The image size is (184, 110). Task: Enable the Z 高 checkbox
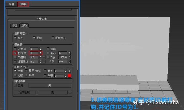tap(48, 57)
